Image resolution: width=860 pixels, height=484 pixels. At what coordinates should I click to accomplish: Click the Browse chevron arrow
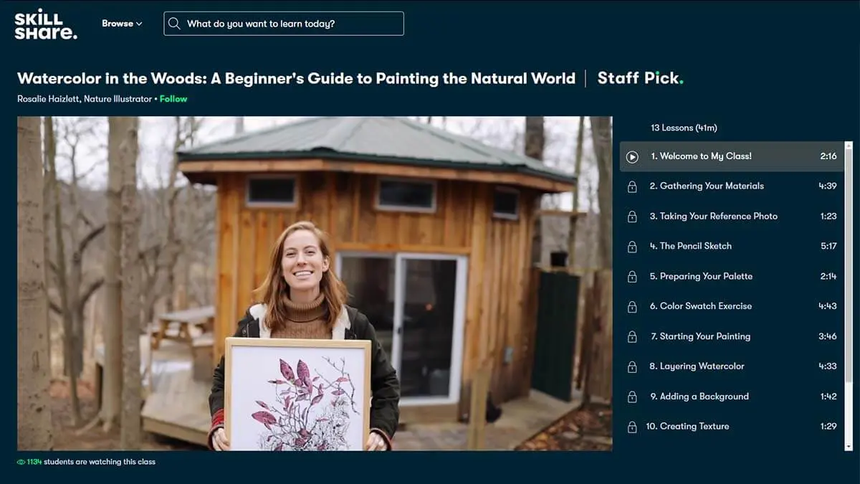139,24
